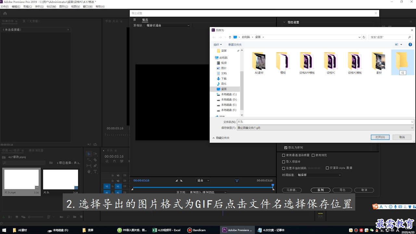Screen dimensions: 416x234
Task: Open address bar path history dropdown
Action: pyautogui.click(x=359, y=37)
